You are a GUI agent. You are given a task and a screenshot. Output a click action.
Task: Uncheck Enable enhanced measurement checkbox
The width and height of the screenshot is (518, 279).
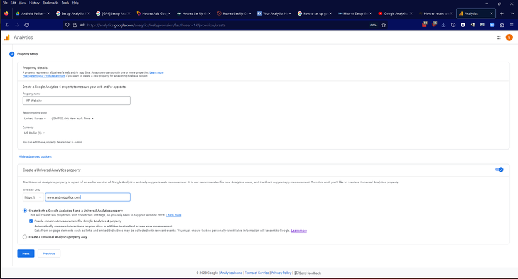pos(31,221)
